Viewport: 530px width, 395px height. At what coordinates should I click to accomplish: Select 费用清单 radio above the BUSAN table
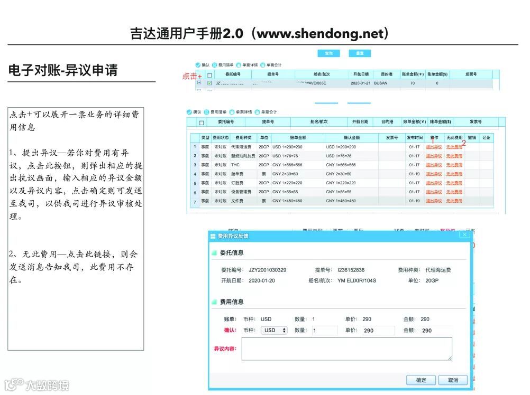214,65
